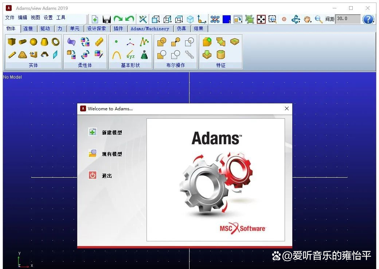Open the 文件 menu
Image resolution: width=379 pixels, height=269 pixels.
pyautogui.click(x=9, y=17)
